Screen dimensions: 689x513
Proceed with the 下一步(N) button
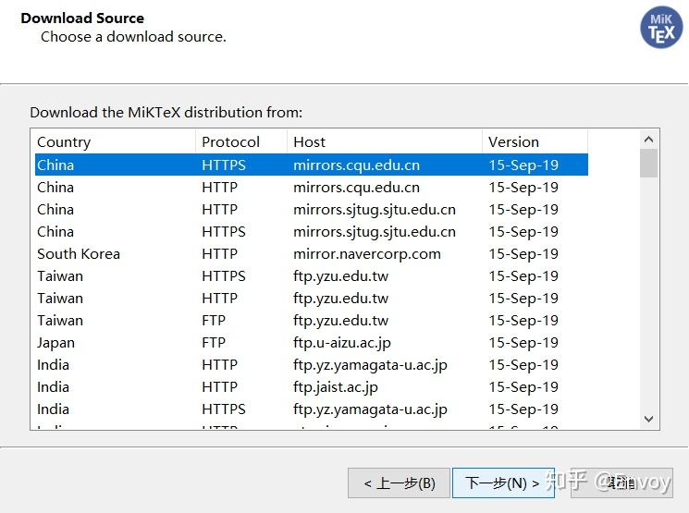tap(503, 482)
